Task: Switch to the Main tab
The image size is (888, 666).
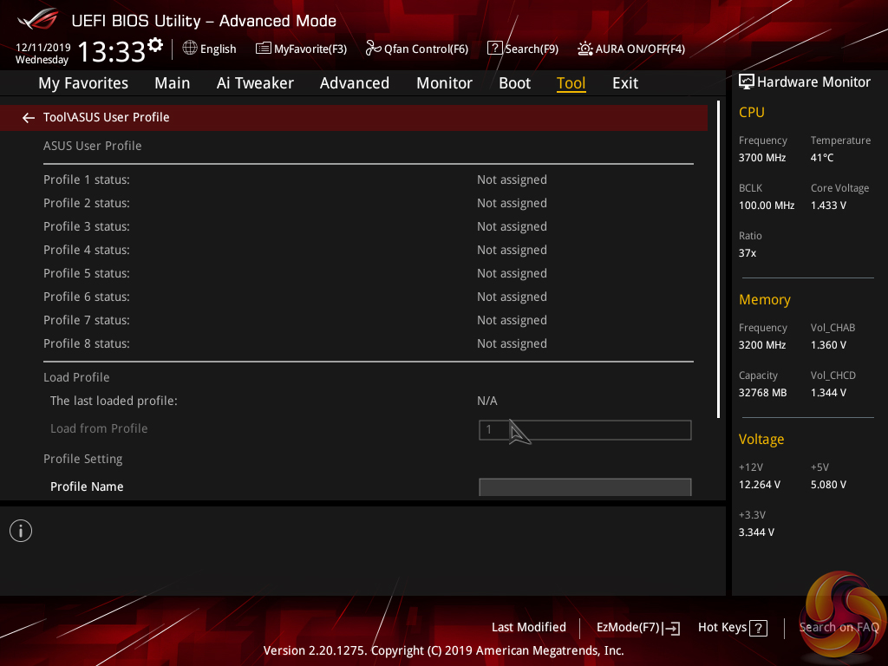Action: click(173, 82)
